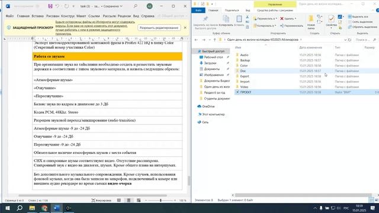Toggle the AutoSave switch in Word

tap(37, 7)
